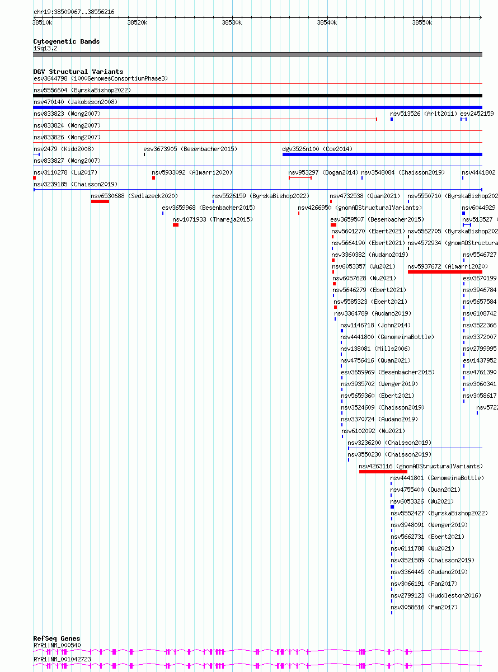Open nsv5937672 (Almarri2020) label
The image size is (498, 672).
pos(448,266)
